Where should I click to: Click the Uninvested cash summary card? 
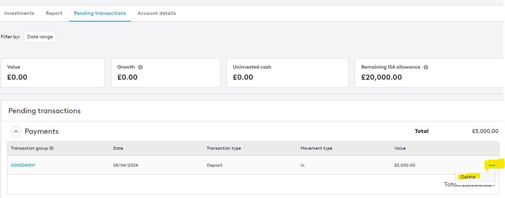point(288,73)
